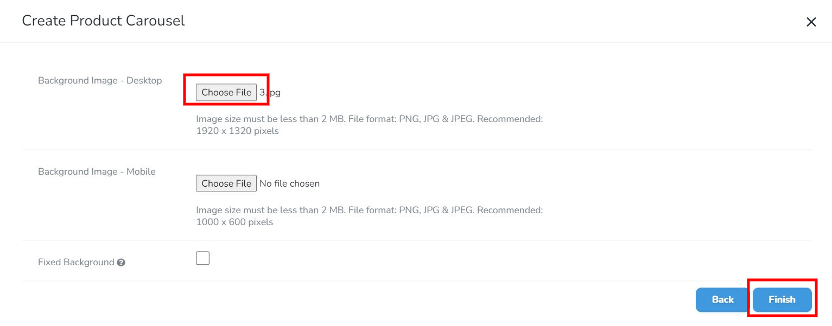Enable the Fixed Background checkbox
Viewport: 832px width, 326px height.
[202, 258]
